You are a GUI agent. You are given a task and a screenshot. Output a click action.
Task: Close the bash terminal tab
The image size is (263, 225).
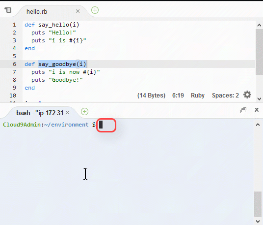(67, 112)
